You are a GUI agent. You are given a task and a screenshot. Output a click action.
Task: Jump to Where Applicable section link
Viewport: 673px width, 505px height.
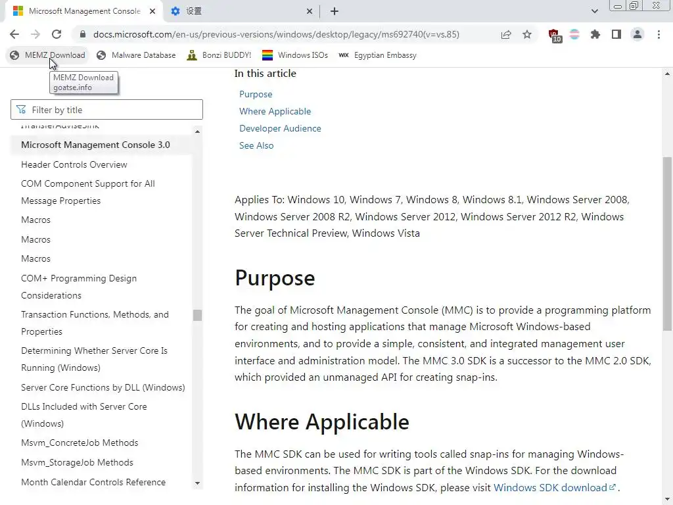click(275, 111)
